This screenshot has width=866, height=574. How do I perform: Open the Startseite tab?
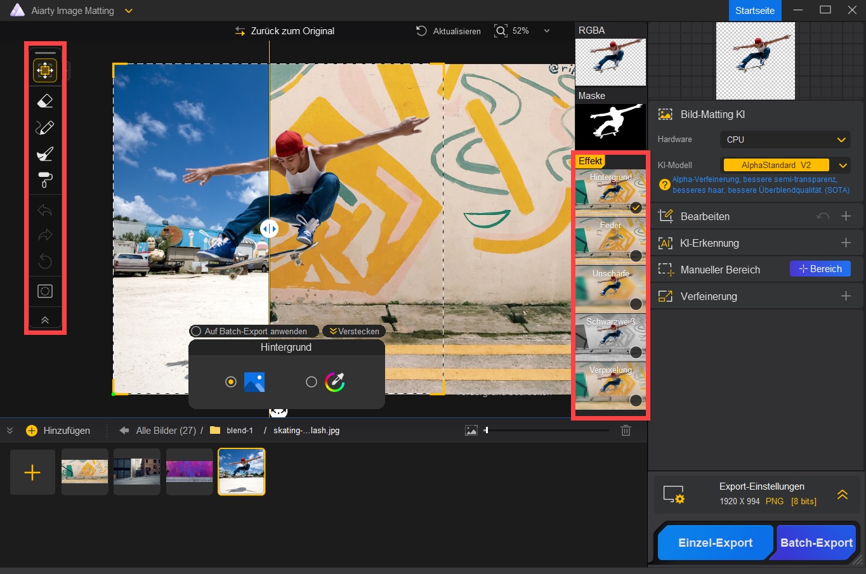point(754,11)
